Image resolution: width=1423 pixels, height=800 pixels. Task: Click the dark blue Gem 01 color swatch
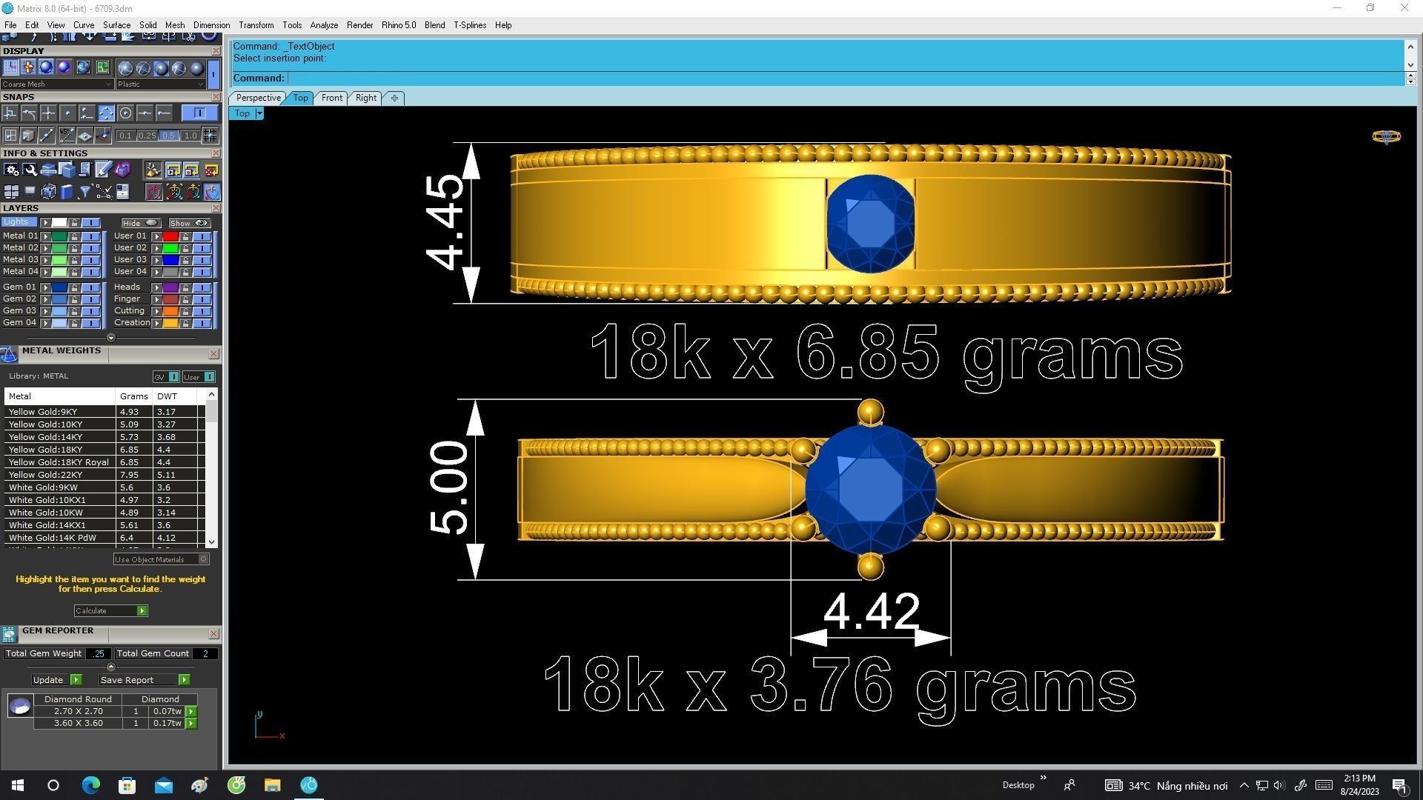tap(59, 287)
